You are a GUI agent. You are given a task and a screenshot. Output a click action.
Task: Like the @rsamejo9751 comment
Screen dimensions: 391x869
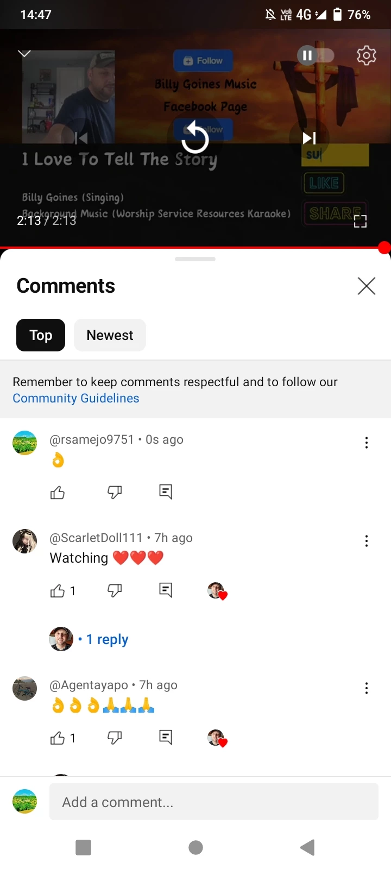click(58, 493)
